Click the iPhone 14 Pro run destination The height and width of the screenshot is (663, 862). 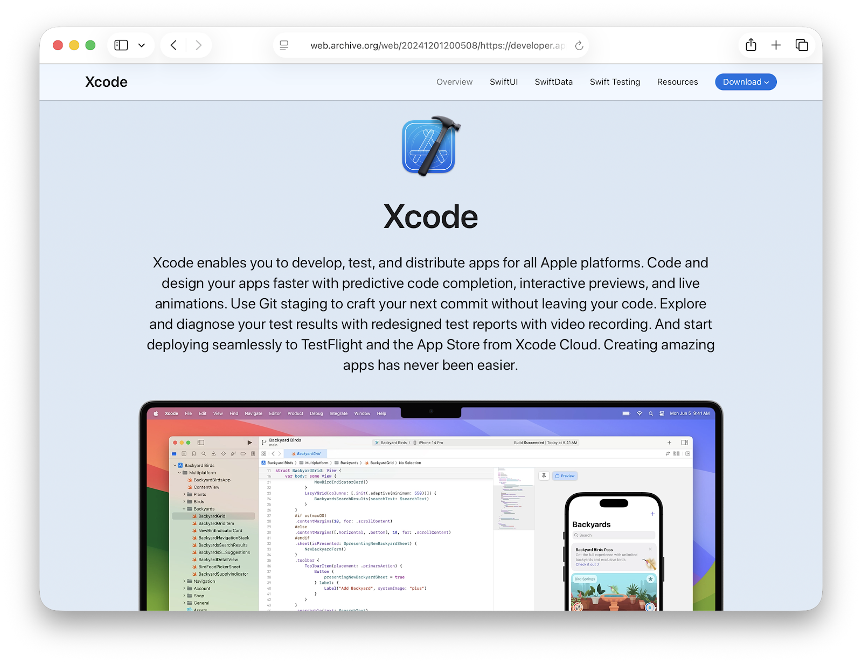tap(429, 443)
